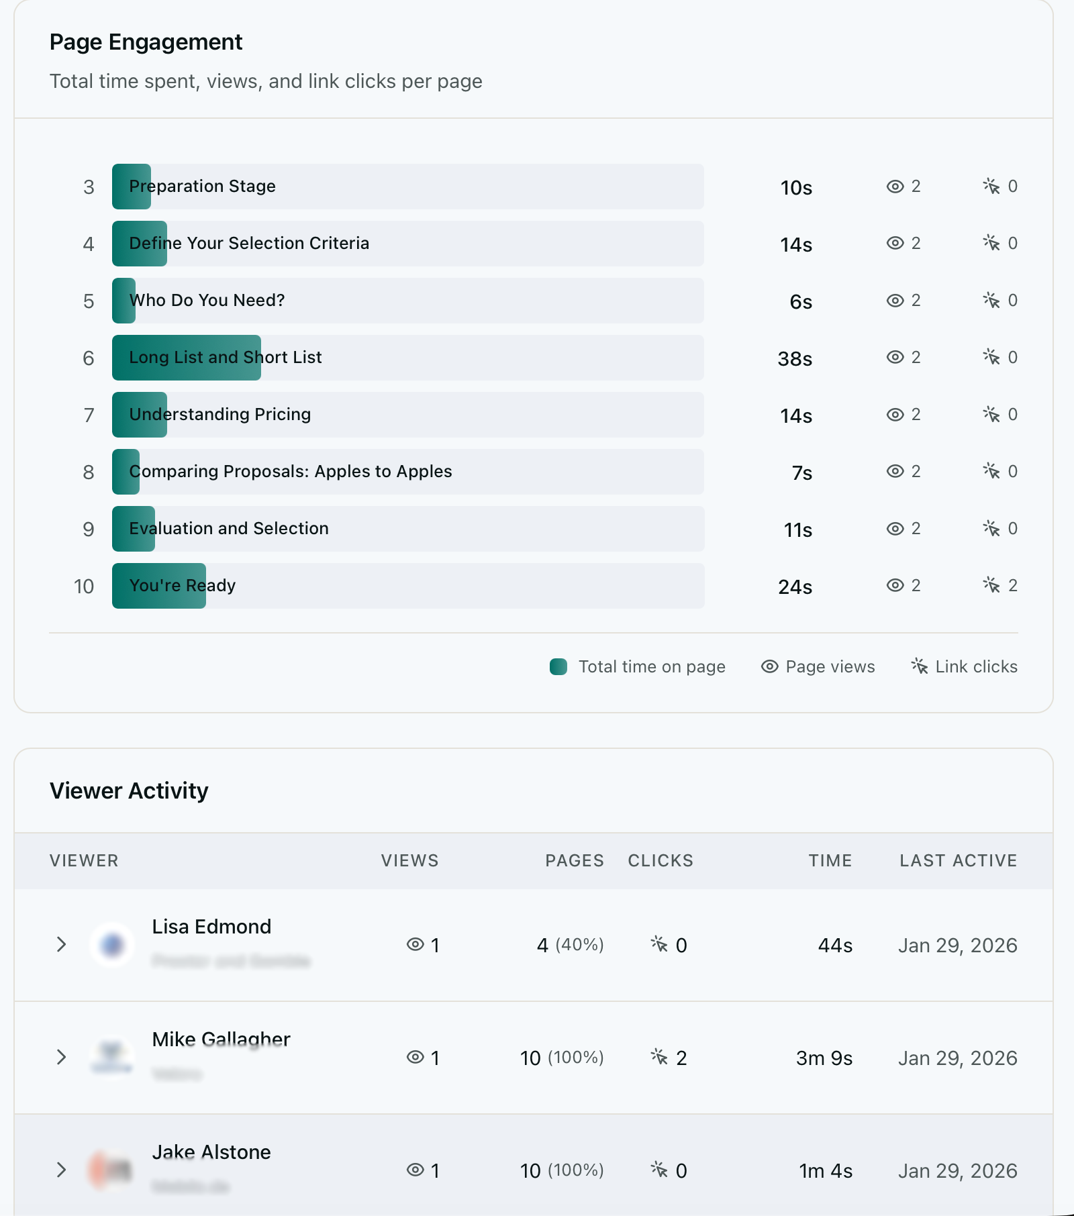
Task: Expand Jake Alstone's viewer activity row
Action: tap(62, 1170)
